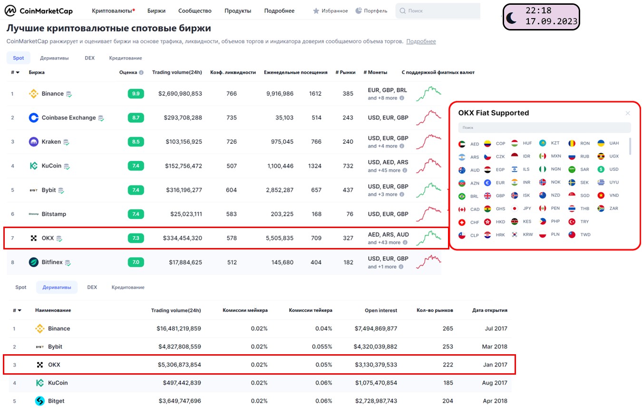Select the Spot tab above the derivatives table

tap(21, 287)
